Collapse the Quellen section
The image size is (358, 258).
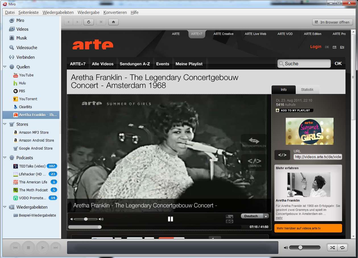(5, 67)
